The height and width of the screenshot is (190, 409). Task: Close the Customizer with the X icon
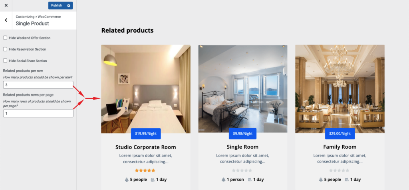tap(6, 6)
